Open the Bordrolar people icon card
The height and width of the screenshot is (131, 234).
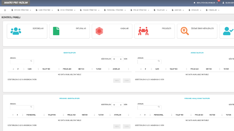pyautogui.click(x=16, y=31)
